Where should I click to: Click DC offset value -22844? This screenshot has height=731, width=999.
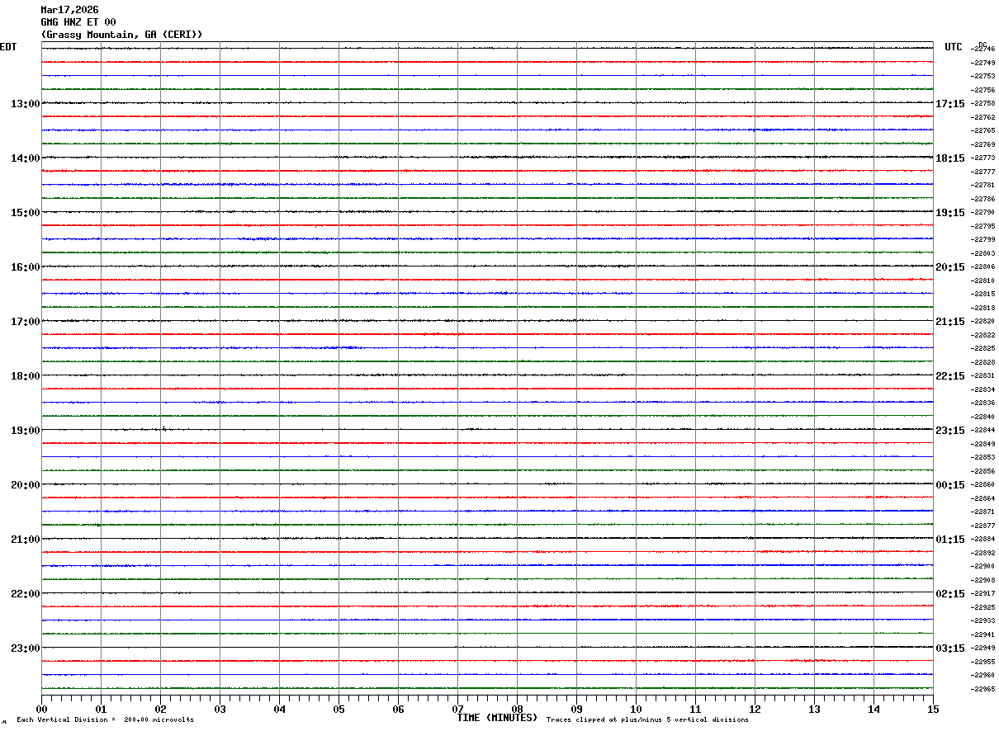tap(982, 430)
